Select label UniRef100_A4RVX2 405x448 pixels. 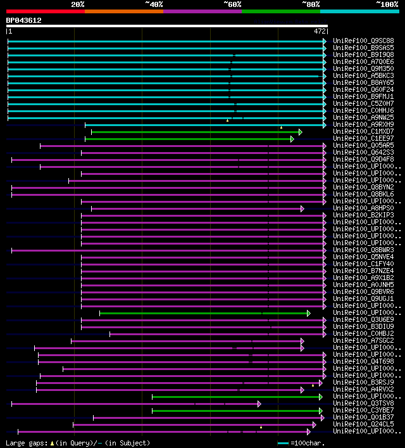(363, 389)
